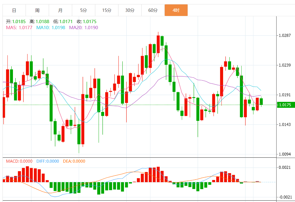Switch to the 日 (daily) chart tab
Image resolution: width=295 pixels, height=202 pixels.
point(14,10)
